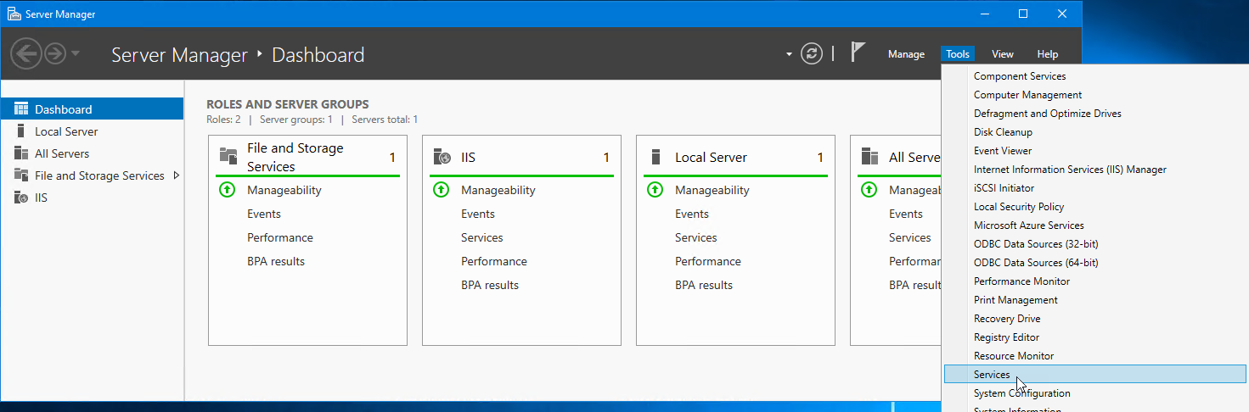1249x412 pixels.
Task: Open the Notifications flag
Action: pos(858,53)
